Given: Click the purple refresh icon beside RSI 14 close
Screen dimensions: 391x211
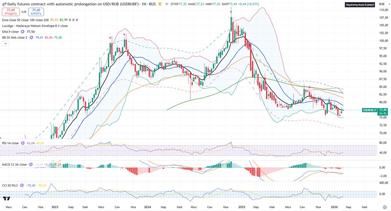Looking at the screenshot, I should click(23, 143).
